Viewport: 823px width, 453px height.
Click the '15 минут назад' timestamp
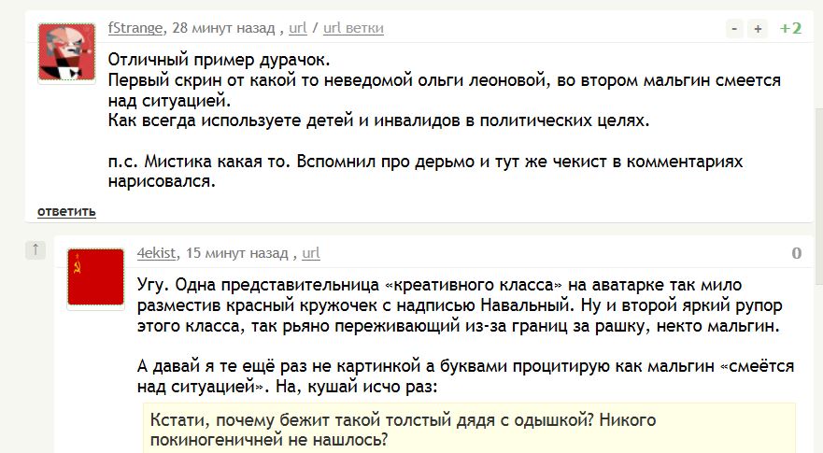click(x=236, y=253)
